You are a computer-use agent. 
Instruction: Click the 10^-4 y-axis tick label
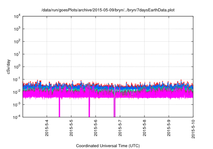(x=17, y=117)
